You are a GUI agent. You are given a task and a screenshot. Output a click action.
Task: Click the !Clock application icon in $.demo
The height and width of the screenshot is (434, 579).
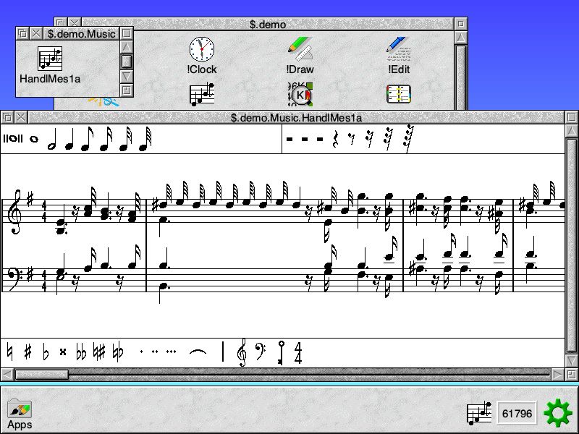[202, 56]
